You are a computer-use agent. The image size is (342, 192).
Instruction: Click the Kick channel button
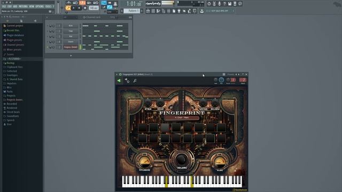click(71, 26)
